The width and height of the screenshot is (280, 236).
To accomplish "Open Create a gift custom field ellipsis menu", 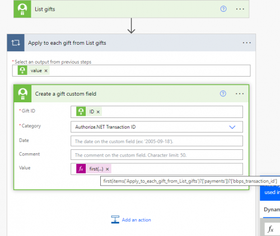I will click(x=240, y=93).
